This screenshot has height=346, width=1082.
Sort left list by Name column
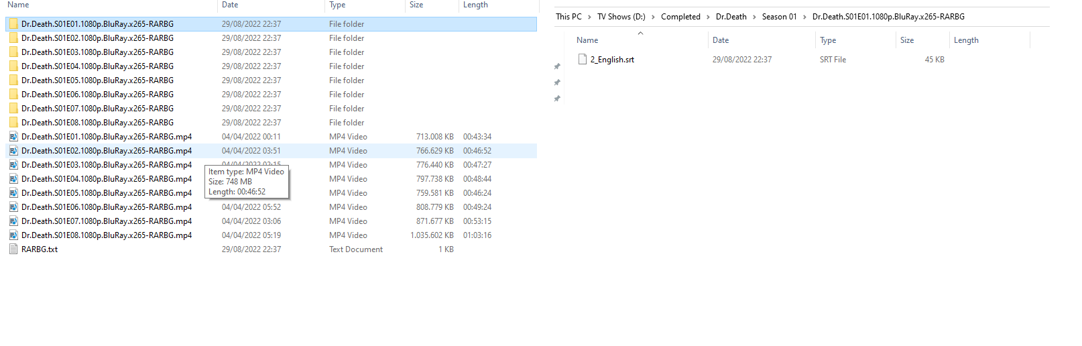click(x=18, y=5)
